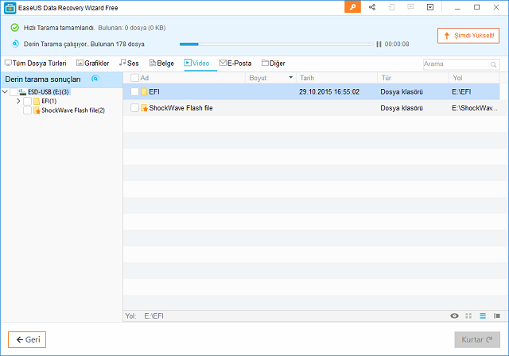The image size is (509, 356).
Task: Click the deep scan results refresh icon
Action: tap(95, 79)
